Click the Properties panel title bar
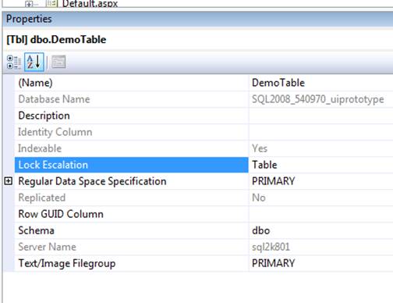Screen dimensions: 393x303 click(x=197, y=19)
